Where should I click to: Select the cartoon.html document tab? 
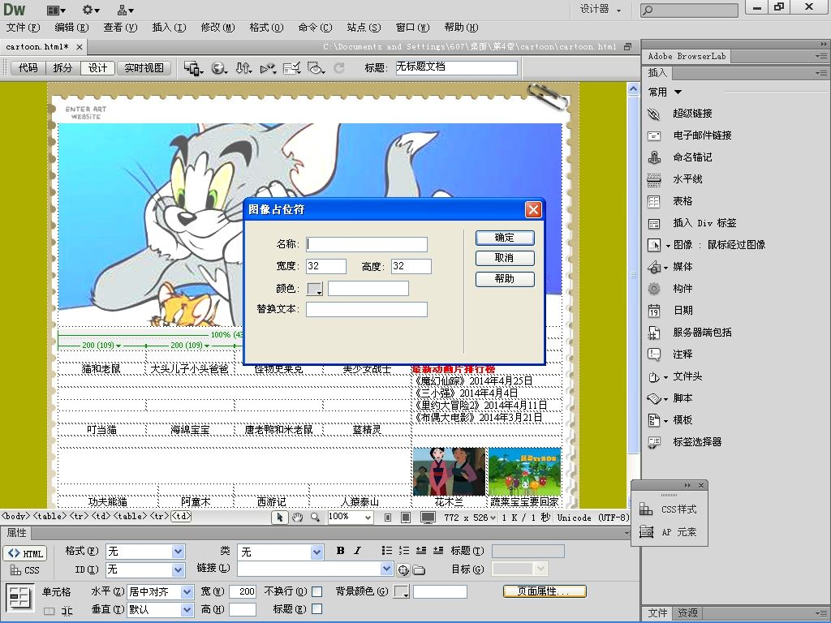click(x=37, y=47)
